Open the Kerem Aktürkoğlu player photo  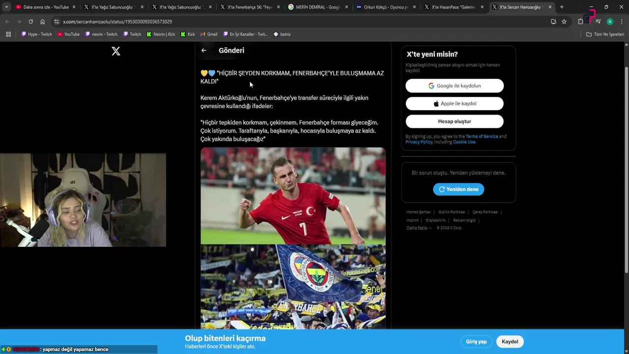tap(293, 196)
